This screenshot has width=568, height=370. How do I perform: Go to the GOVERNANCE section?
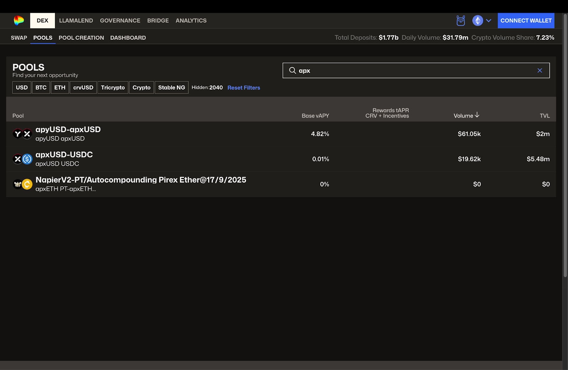coord(120,21)
